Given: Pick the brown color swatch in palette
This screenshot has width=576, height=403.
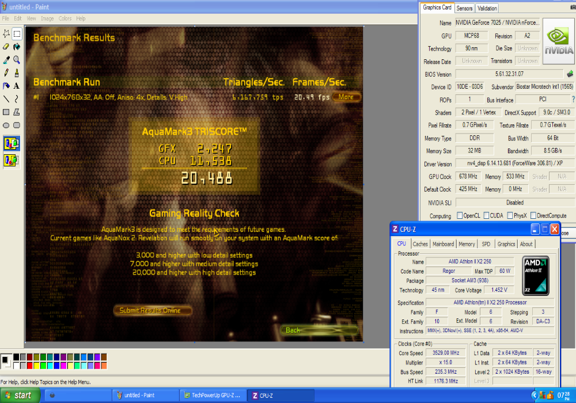Looking at the screenshot, I should tap(104, 357).
